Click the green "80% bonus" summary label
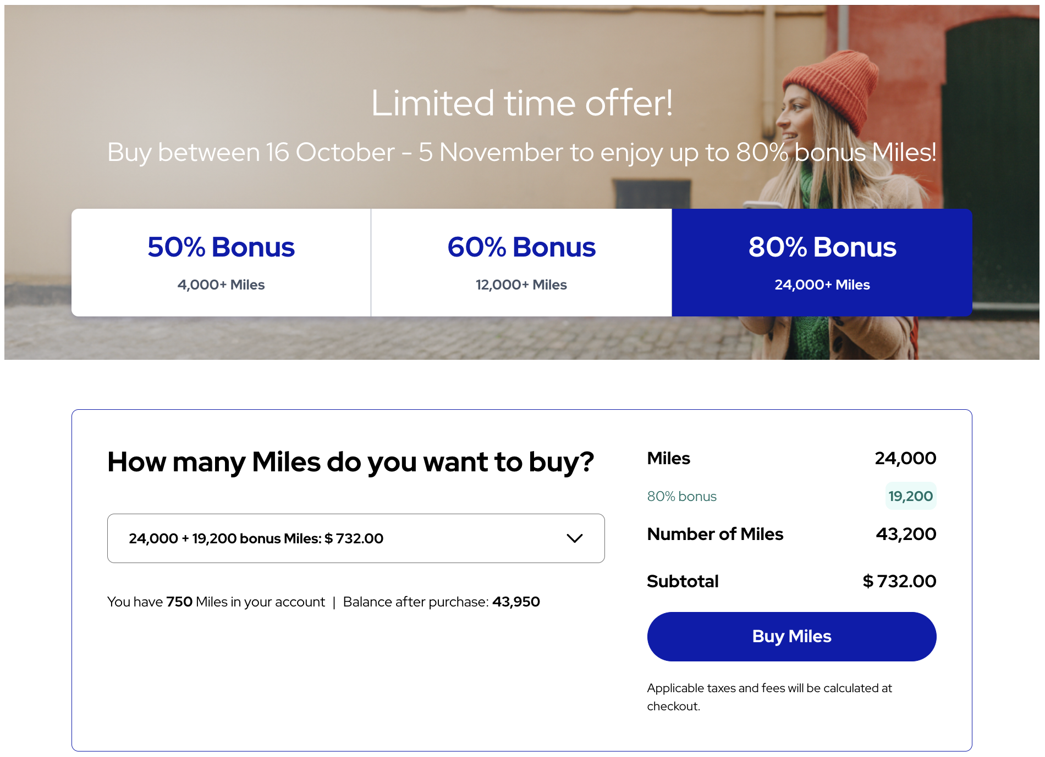 681,497
